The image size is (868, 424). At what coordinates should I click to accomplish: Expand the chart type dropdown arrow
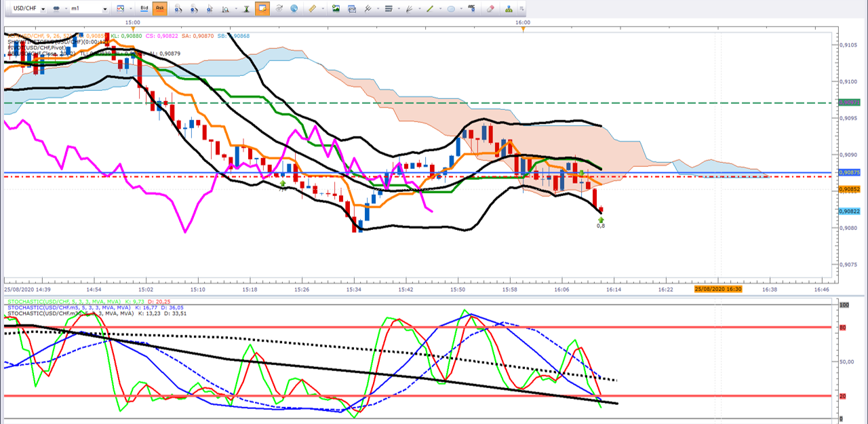point(131,9)
